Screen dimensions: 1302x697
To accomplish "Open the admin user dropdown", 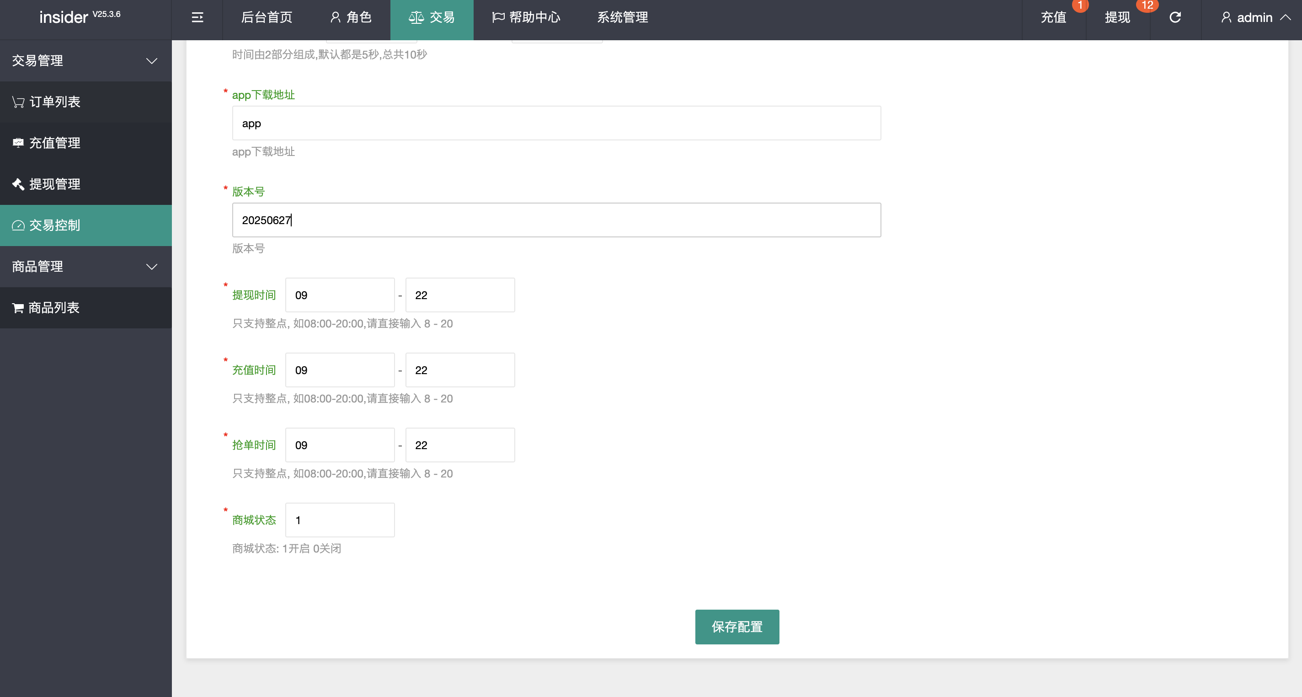I will (x=1254, y=18).
